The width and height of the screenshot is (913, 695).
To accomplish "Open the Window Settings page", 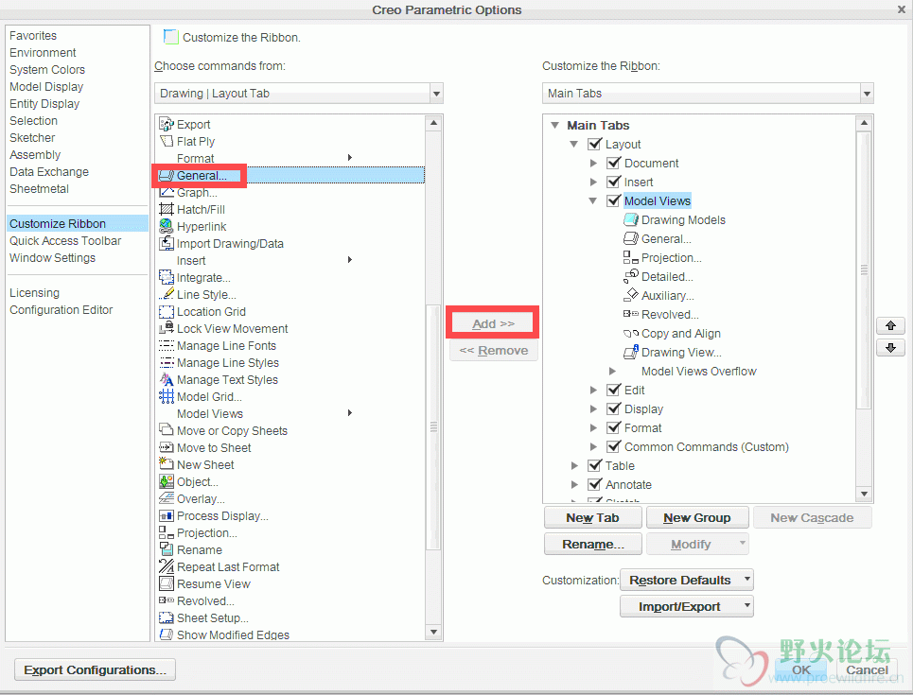I will coord(52,257).
